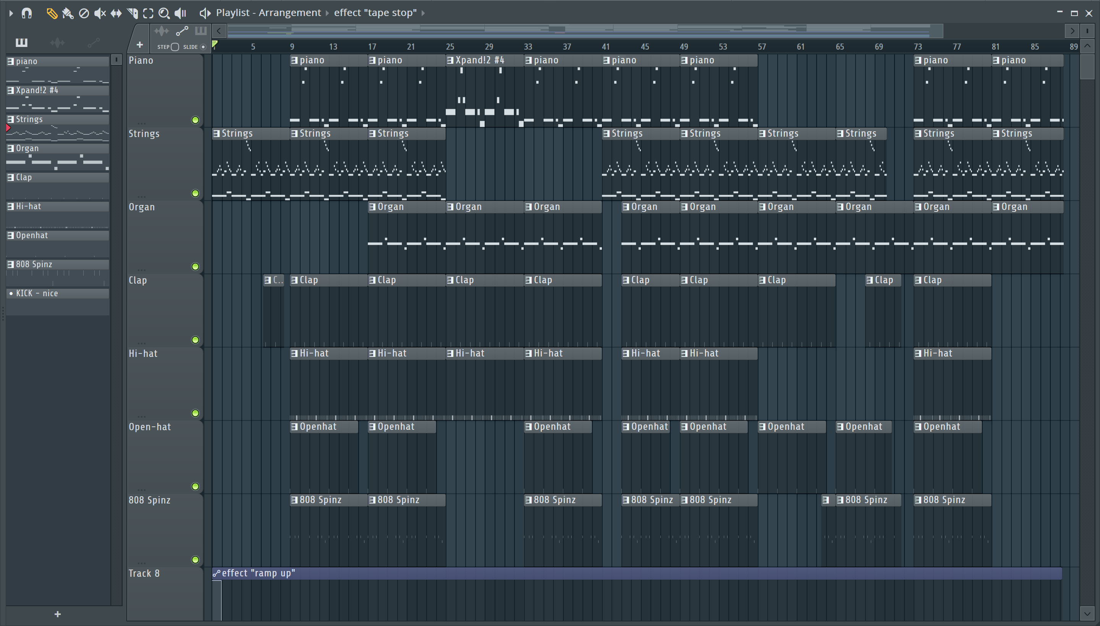
Task: Mute the Open-hat track
Action: 195,486
